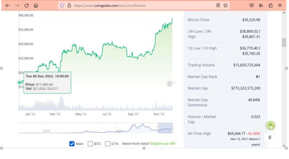Bookmark this page with the star
This screenshot has height=159, width=289.
[225, 6]
